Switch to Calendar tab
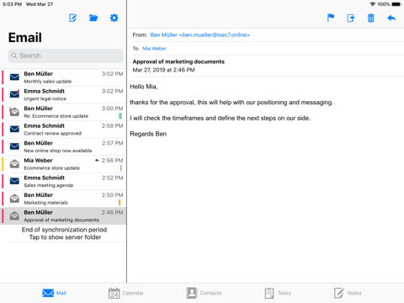 coord(125,293)
